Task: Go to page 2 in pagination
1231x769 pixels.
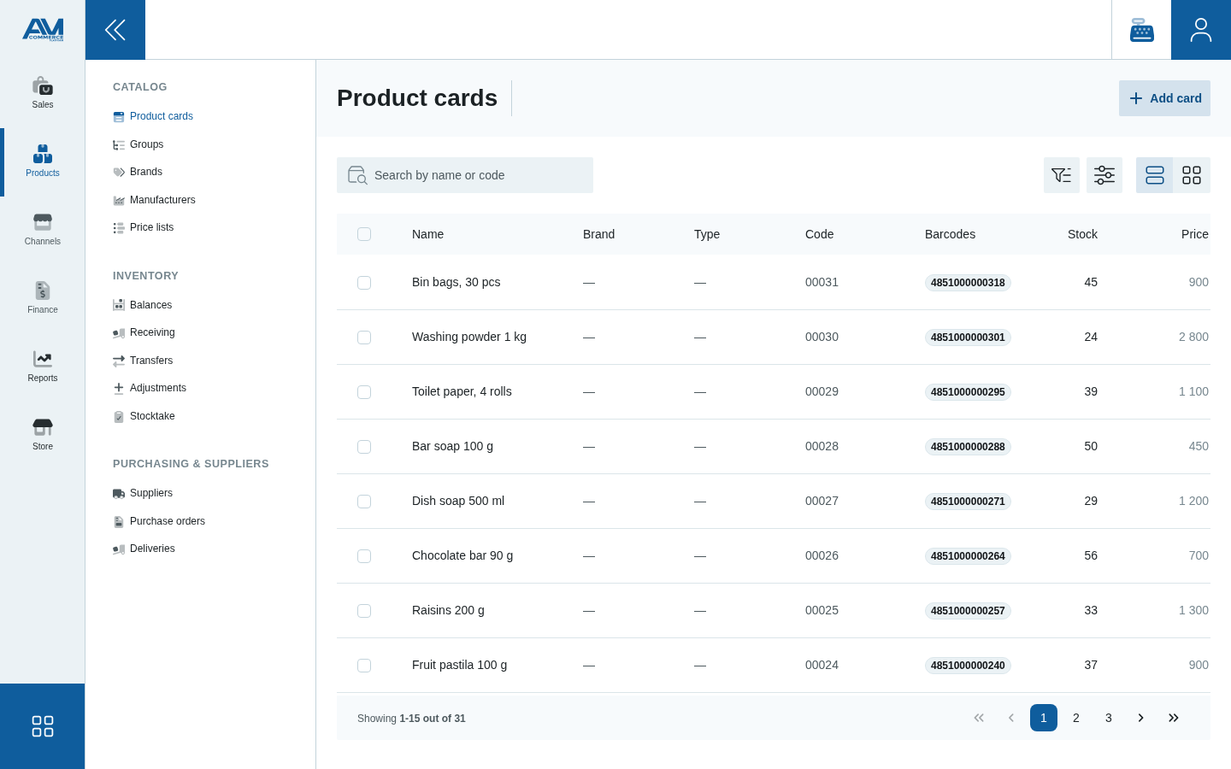Action: pyautogui.click(x=1076, y=718)
